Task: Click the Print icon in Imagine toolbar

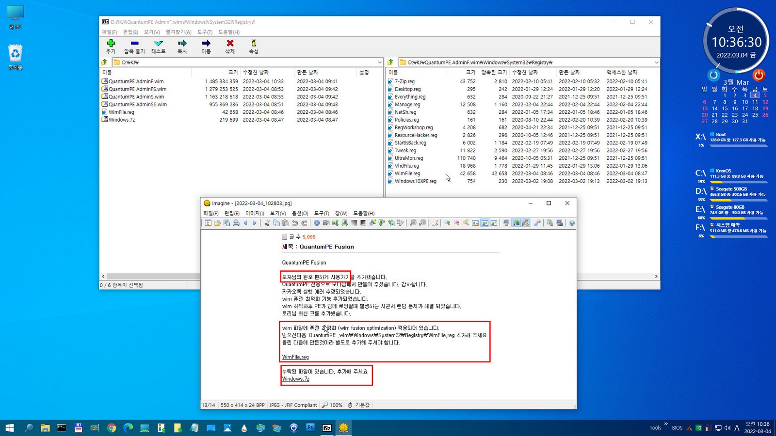Action: 236,223
